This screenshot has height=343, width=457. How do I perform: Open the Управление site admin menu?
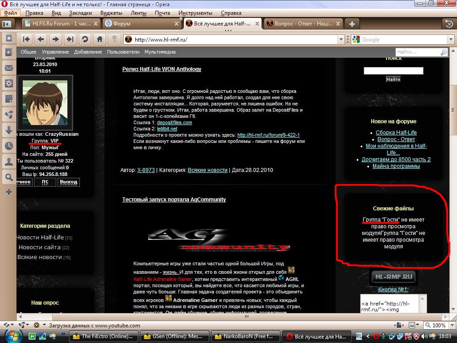tap(55, 52)
